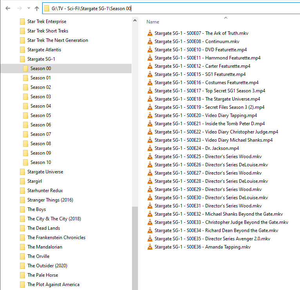The height and width of the screenshot is (290, 300).
Task: Click The Dead Lands folder icon
Action: click(22, 228)
